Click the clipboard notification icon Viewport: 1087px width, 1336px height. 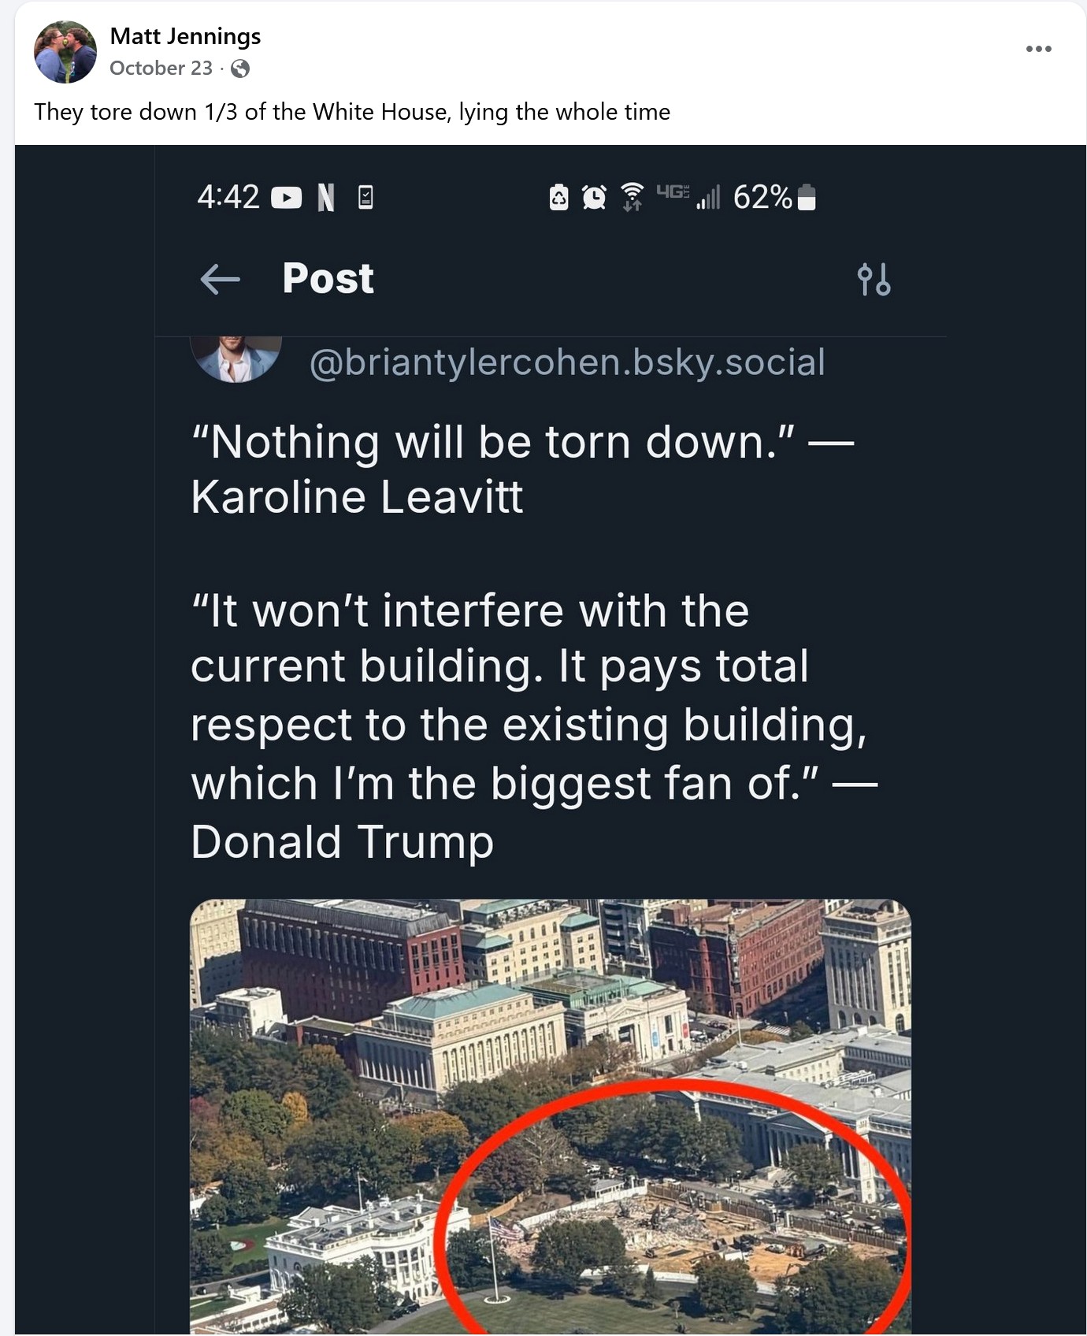[x=365, y=197]
